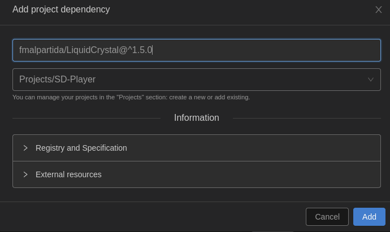
Task: Click the Add project dependency title
Action: 61,10
